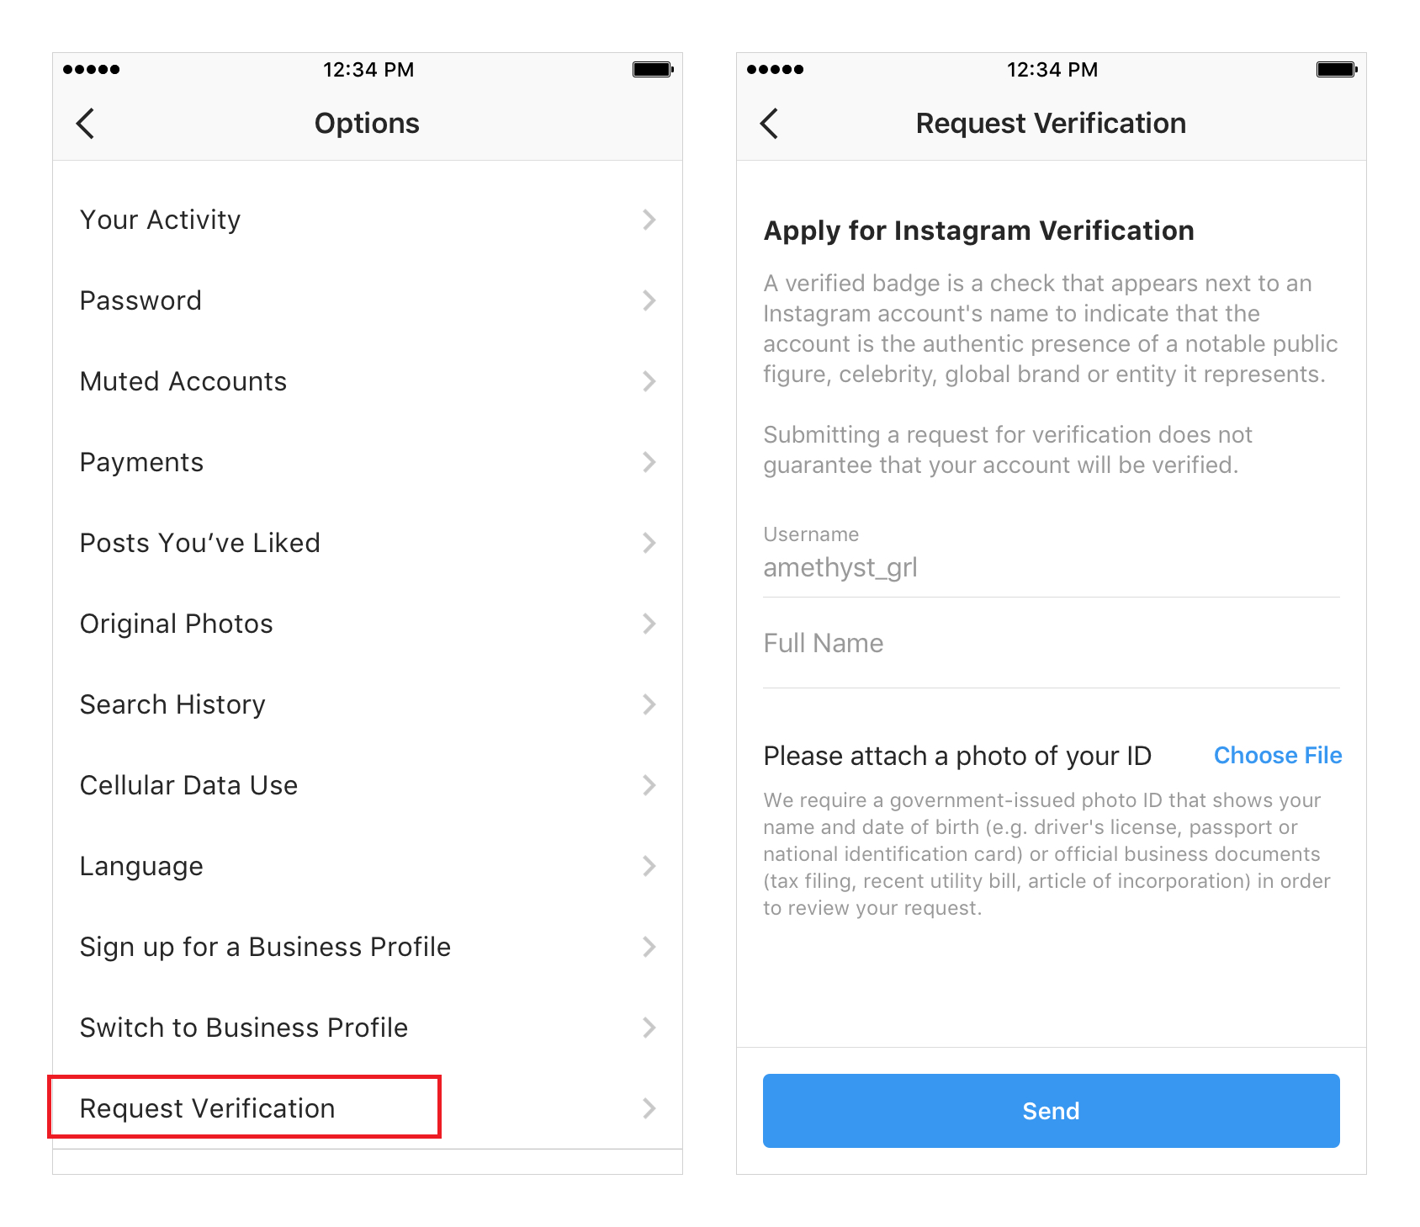Tap signal dots on Request Verification screen

(775, 69)
